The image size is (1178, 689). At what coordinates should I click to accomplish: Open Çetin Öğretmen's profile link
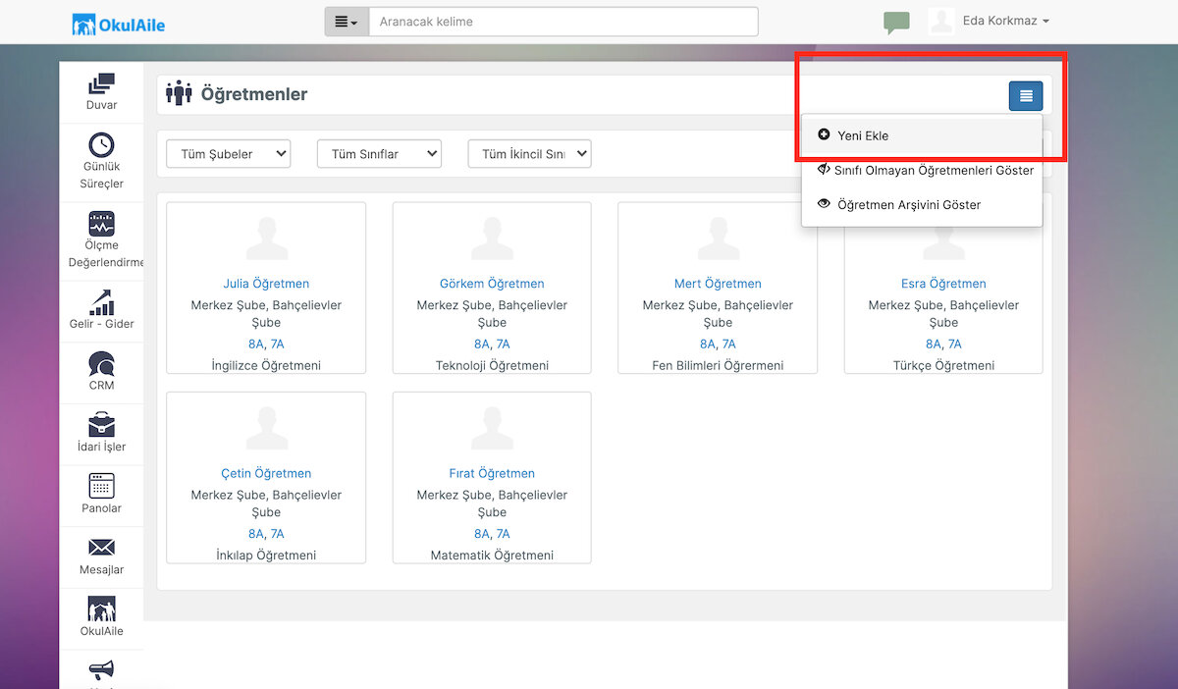tap(266, 473)
